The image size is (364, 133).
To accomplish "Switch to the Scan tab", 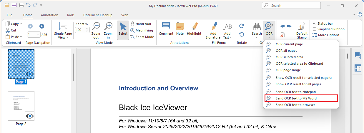I will pos(125,15).
